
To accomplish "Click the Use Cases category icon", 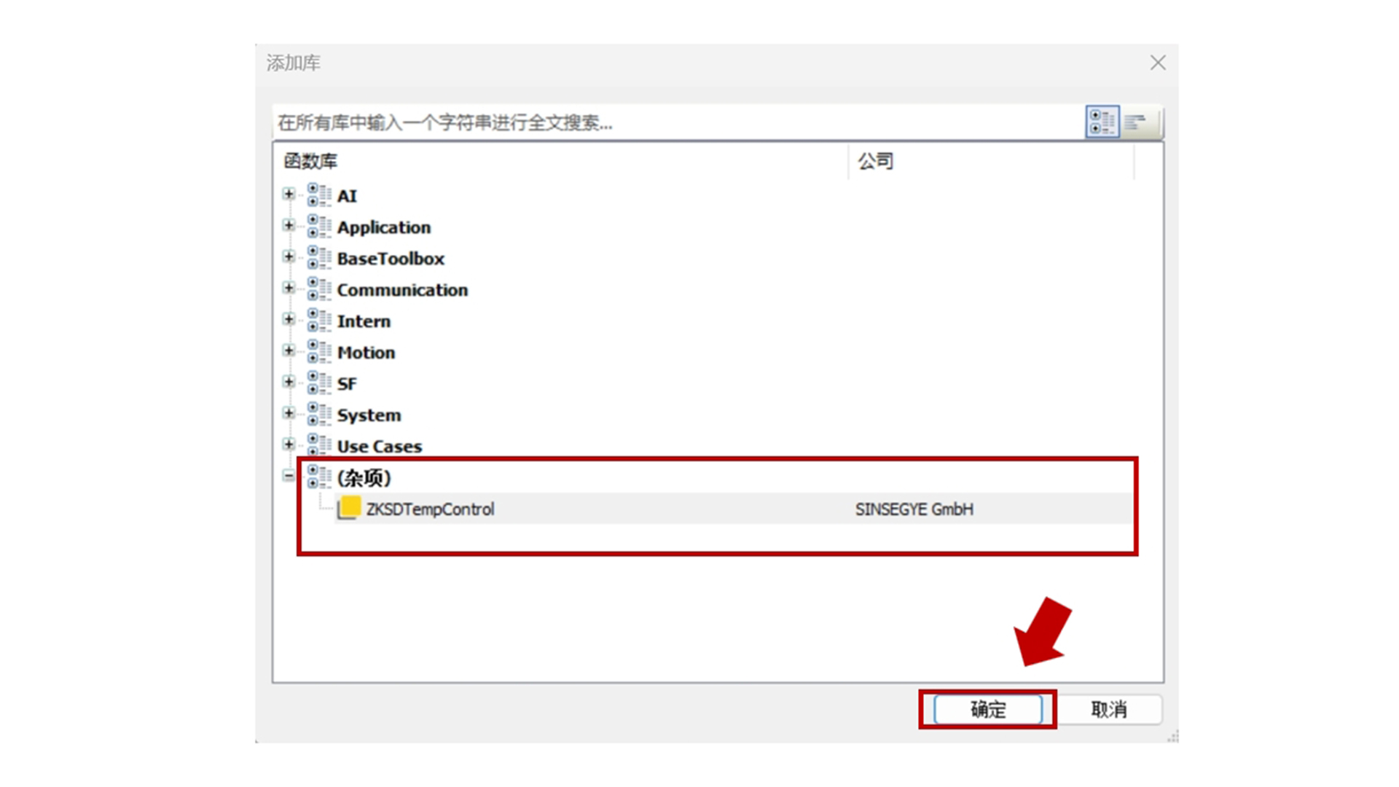I will pos(318,445).
